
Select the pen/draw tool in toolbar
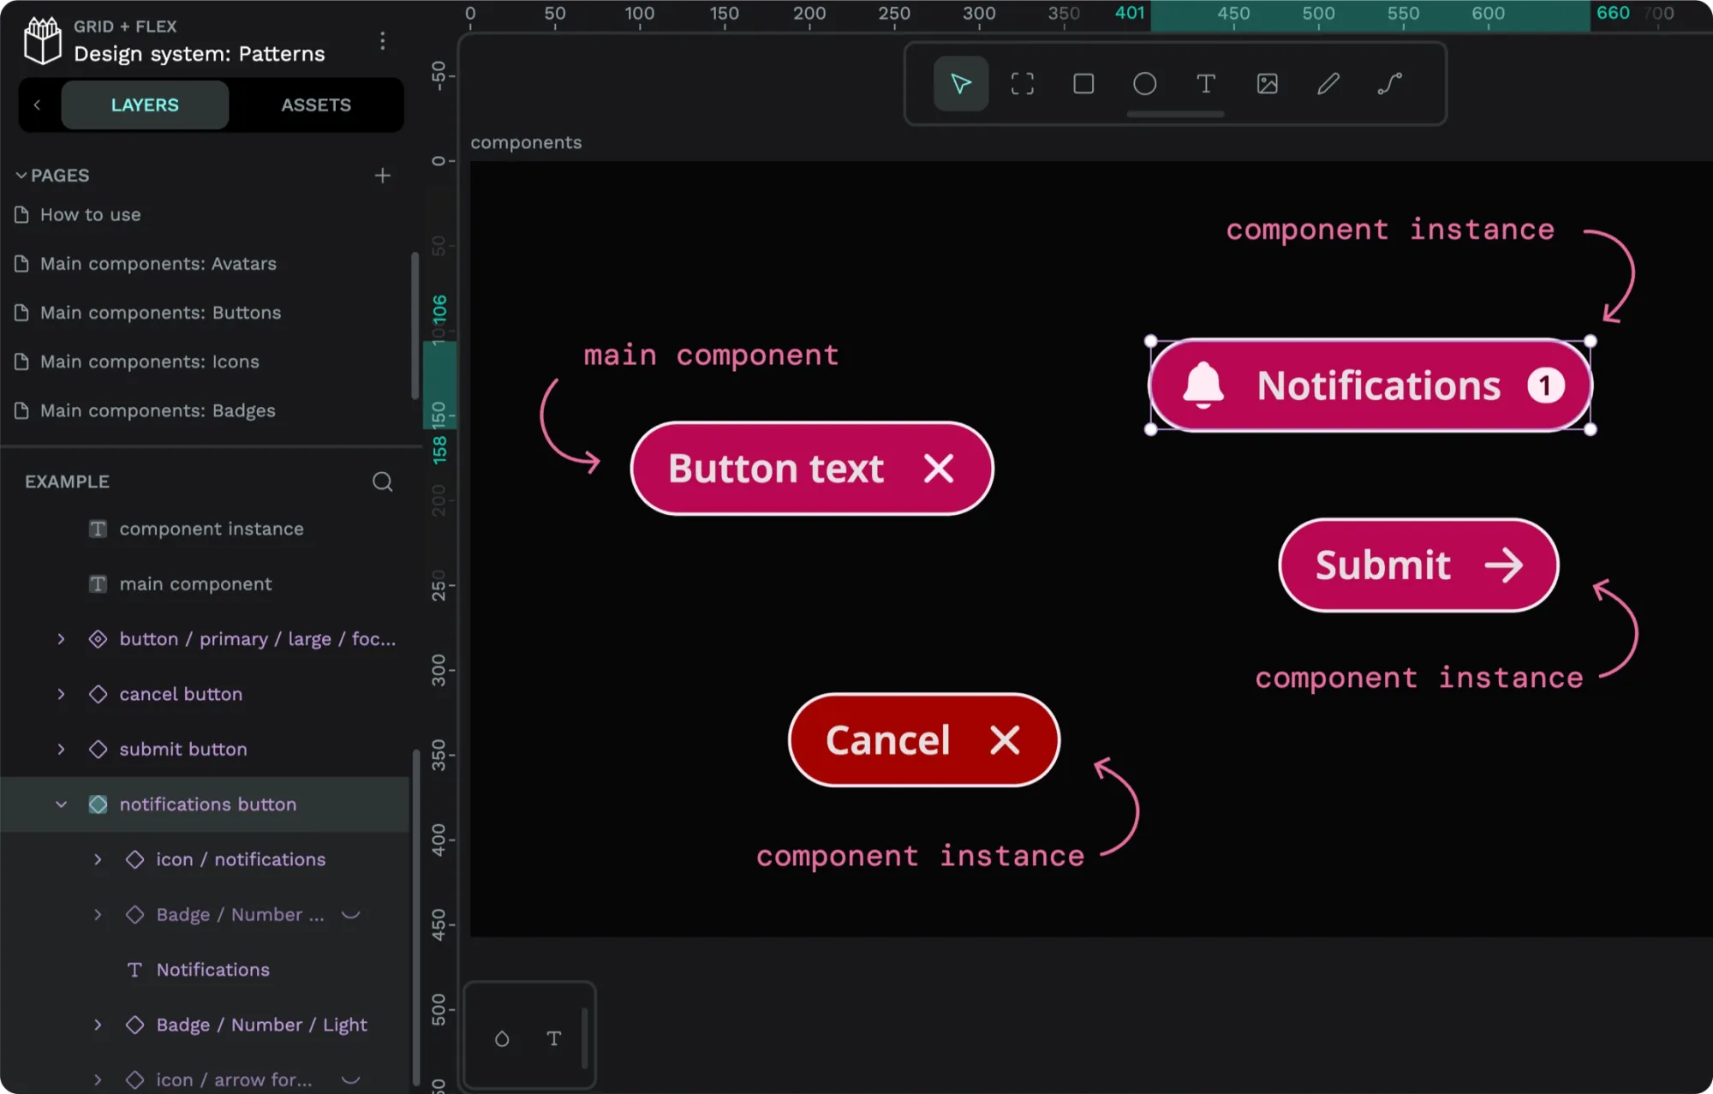point(1328,84)
